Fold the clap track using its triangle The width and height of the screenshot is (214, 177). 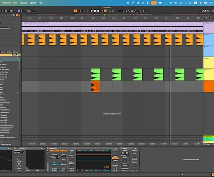205,82
